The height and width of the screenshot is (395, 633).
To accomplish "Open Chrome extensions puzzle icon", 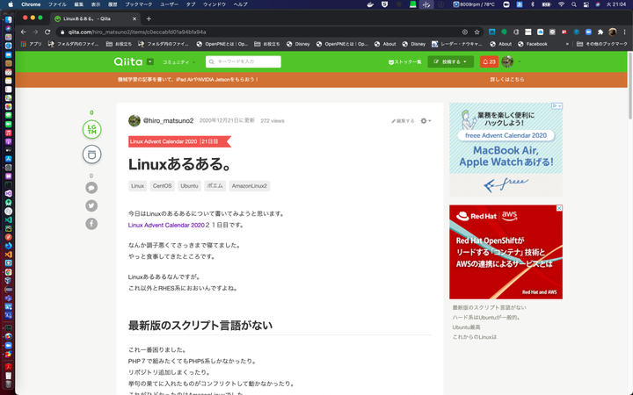I will (600, 32).
